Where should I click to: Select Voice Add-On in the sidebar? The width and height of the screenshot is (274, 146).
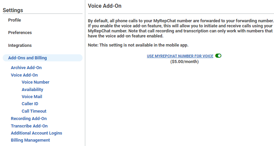pyautogui.click(x=24, y=75)
